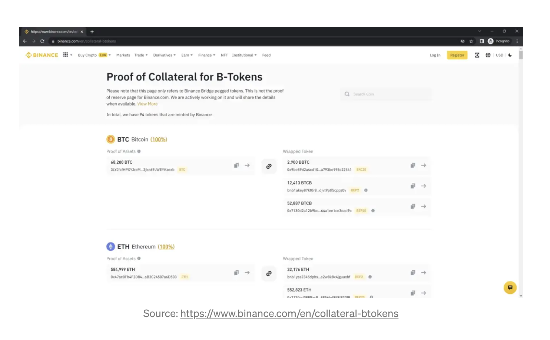Click the BTC chain link icon
Viewport: 550px width, 340px height.
tap(269, 166)
